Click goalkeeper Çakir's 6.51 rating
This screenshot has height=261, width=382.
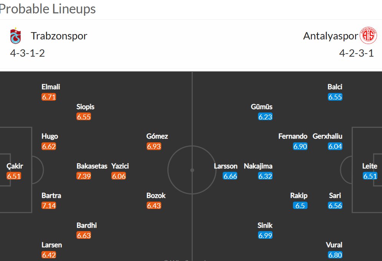14,176
